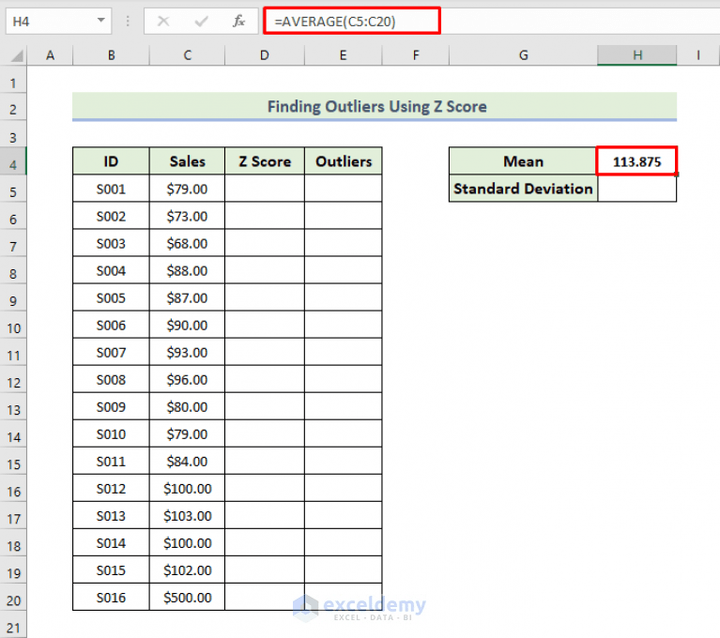720x638 pixels.
Task: Select column B header
Action: click(x=111, y=55)
